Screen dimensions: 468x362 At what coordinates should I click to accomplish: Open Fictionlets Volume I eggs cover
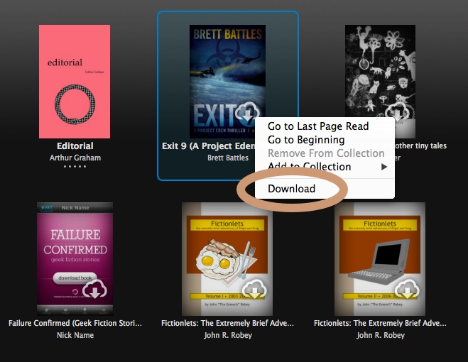tap(227, 259)
